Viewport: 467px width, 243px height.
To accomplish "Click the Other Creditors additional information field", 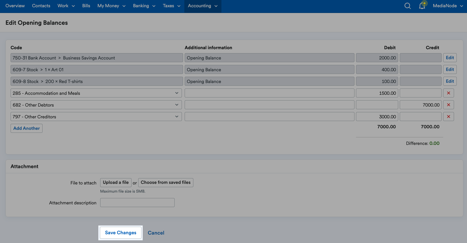I will [x=269, y=117].
